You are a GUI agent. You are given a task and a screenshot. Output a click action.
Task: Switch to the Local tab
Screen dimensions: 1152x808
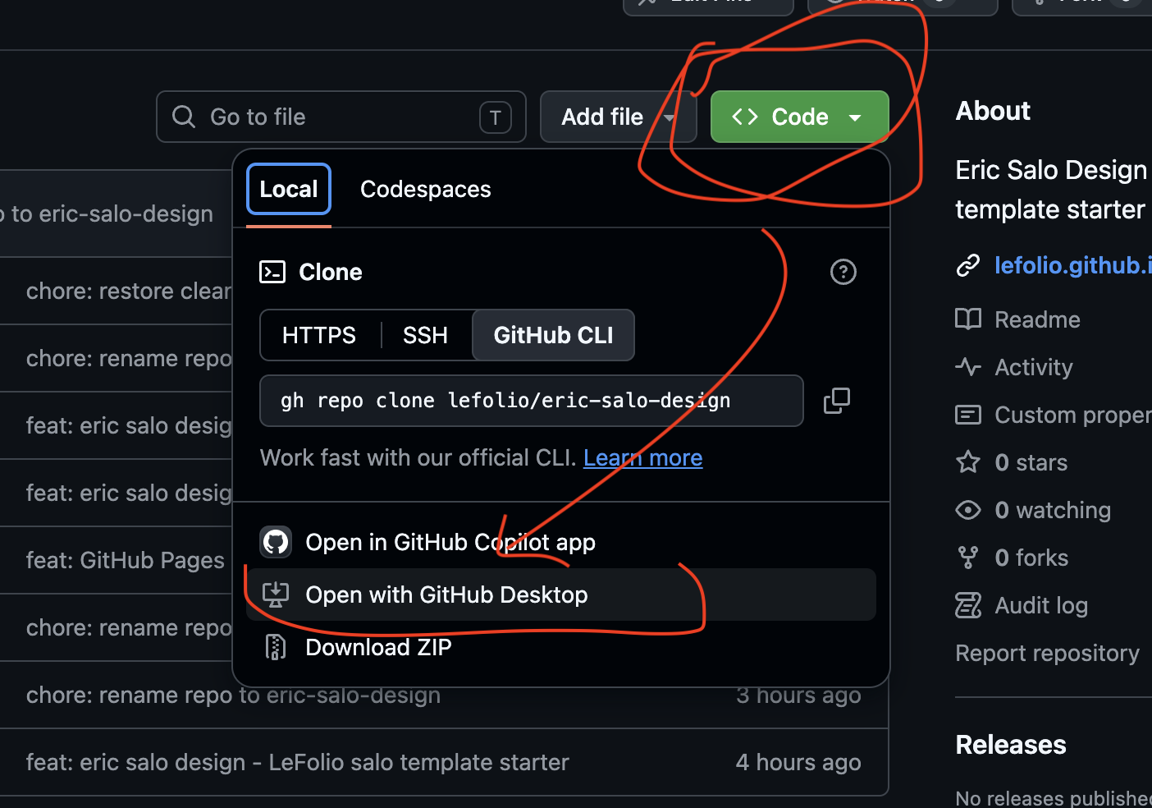pos(289,189)
